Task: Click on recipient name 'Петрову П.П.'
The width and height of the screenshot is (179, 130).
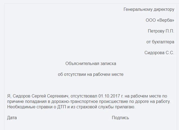Action: pyautogui.click(x=161, y=31)
